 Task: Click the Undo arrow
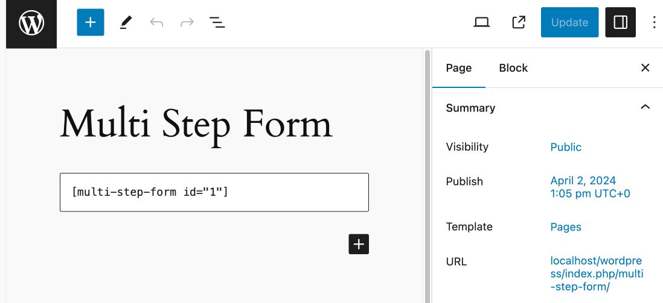coord(157,23)
